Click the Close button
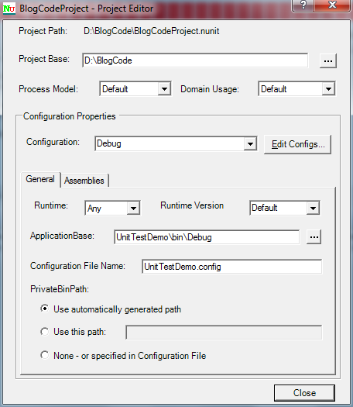 304,393
